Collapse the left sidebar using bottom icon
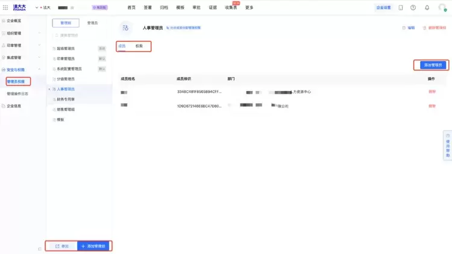Image resolution: width=452 pixels, height=254 pixels. click(x=40, y=249)
